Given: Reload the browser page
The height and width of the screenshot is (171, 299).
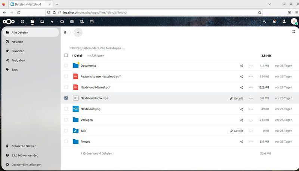Looking at the screenshot, I should tap(19, 13).
